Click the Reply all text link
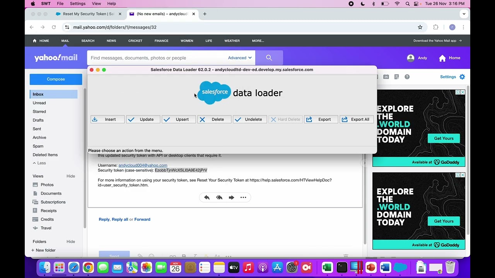Screen dimensions: 495x278 click(120, 219)
